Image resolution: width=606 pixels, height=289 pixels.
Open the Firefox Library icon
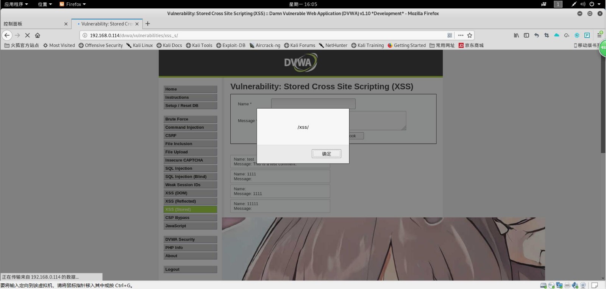pyautogui.click(x=516, y=35)
